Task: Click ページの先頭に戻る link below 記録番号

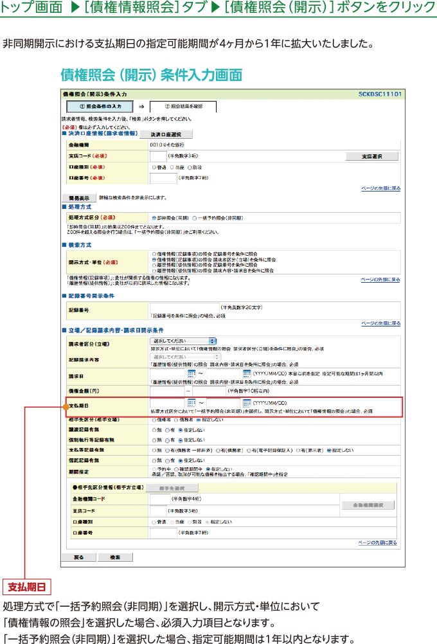Action: [380, 324]
